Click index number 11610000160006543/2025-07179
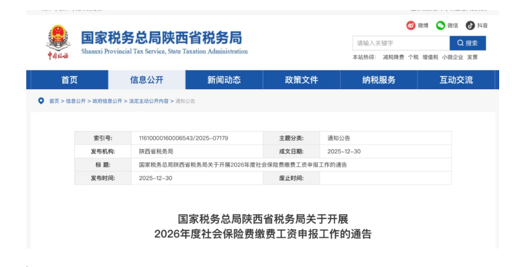This screenshot has width=512, height=267. point(183,138)
